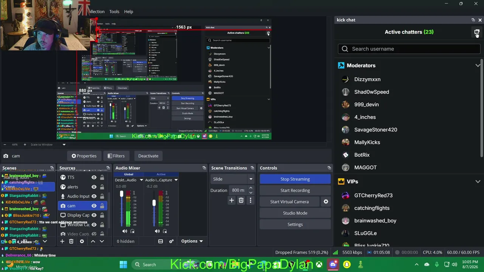The image size is (484, 272).
Task: Add a new source with the plus icon
Action: (x=62, y=241)
